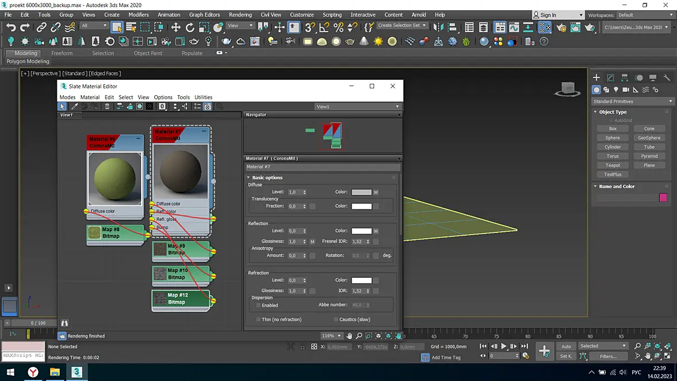Screen dimensions: 677x381
Task: Toggle the Angle Snap icon
Action: 324,27
